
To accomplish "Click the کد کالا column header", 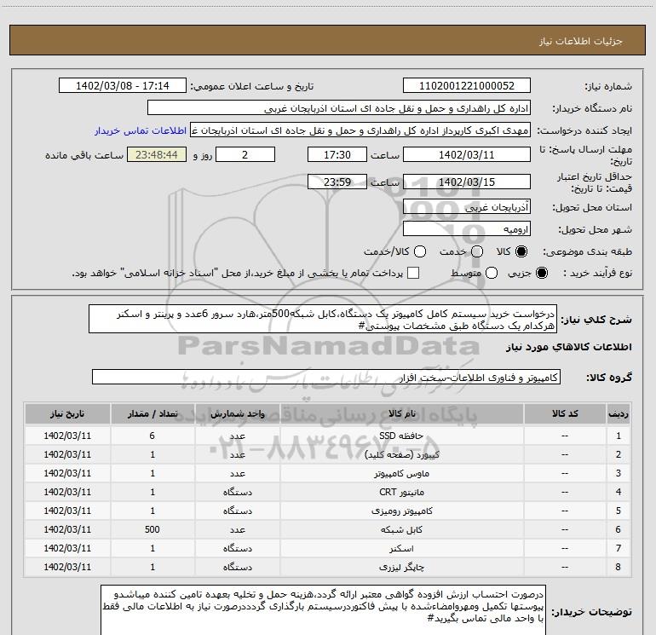I will click(x=565, y=414).
